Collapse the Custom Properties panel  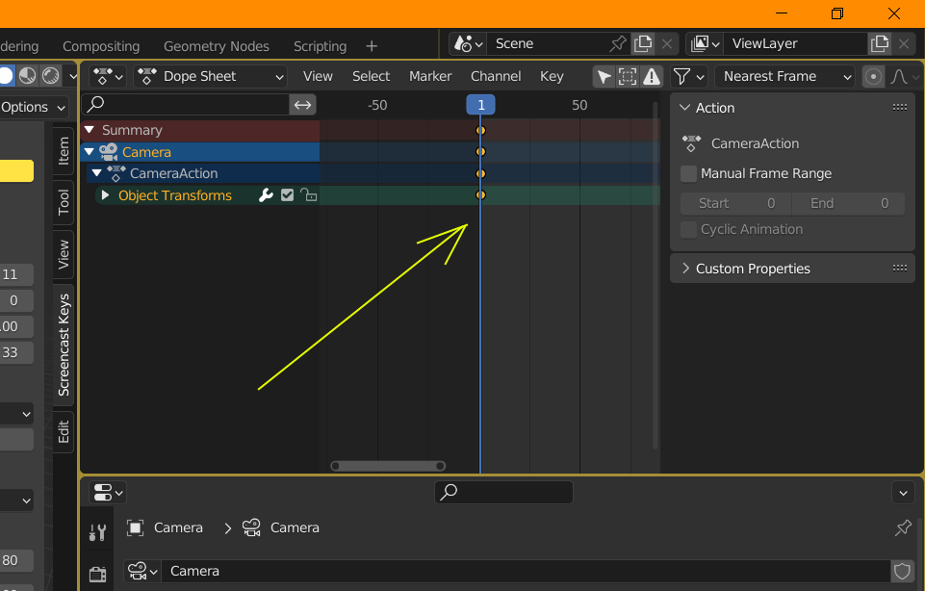(686, 269)
